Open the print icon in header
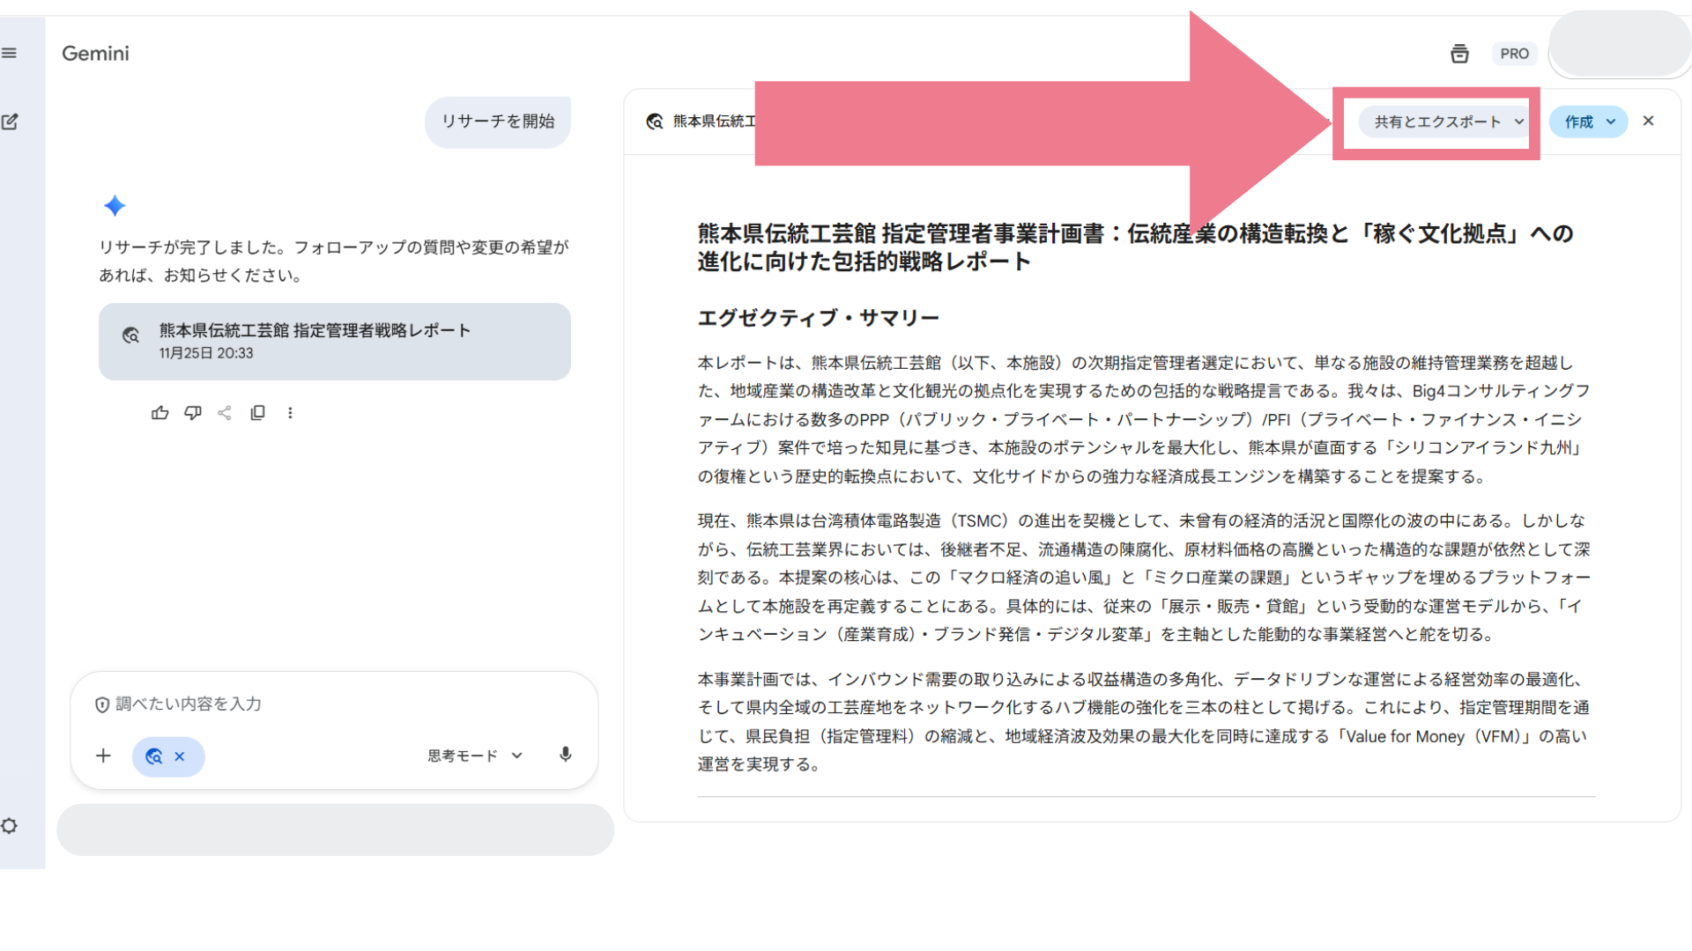1692x951 pixels. coord(1459,54)
